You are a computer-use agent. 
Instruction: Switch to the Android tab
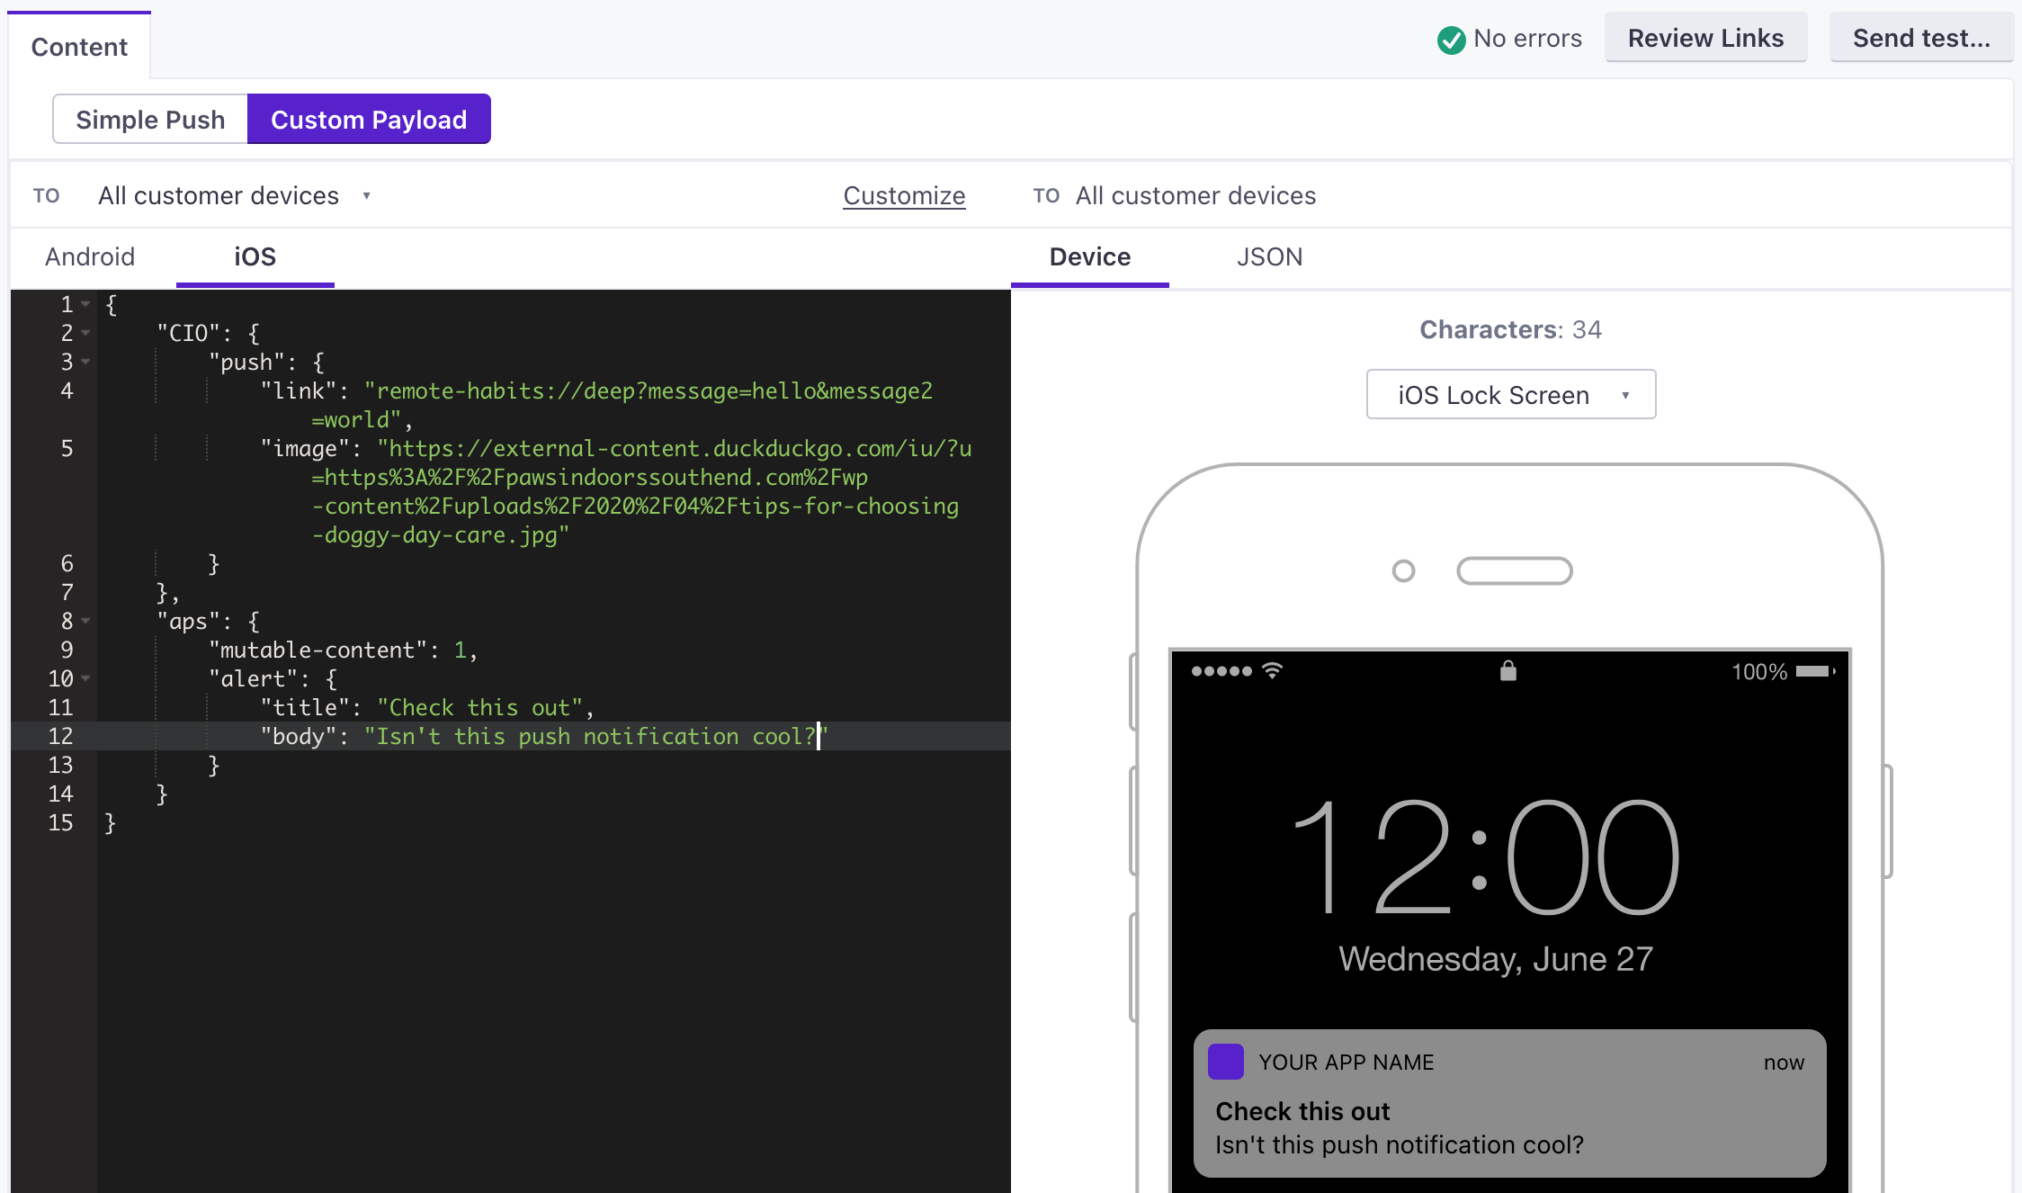point(90,256)
